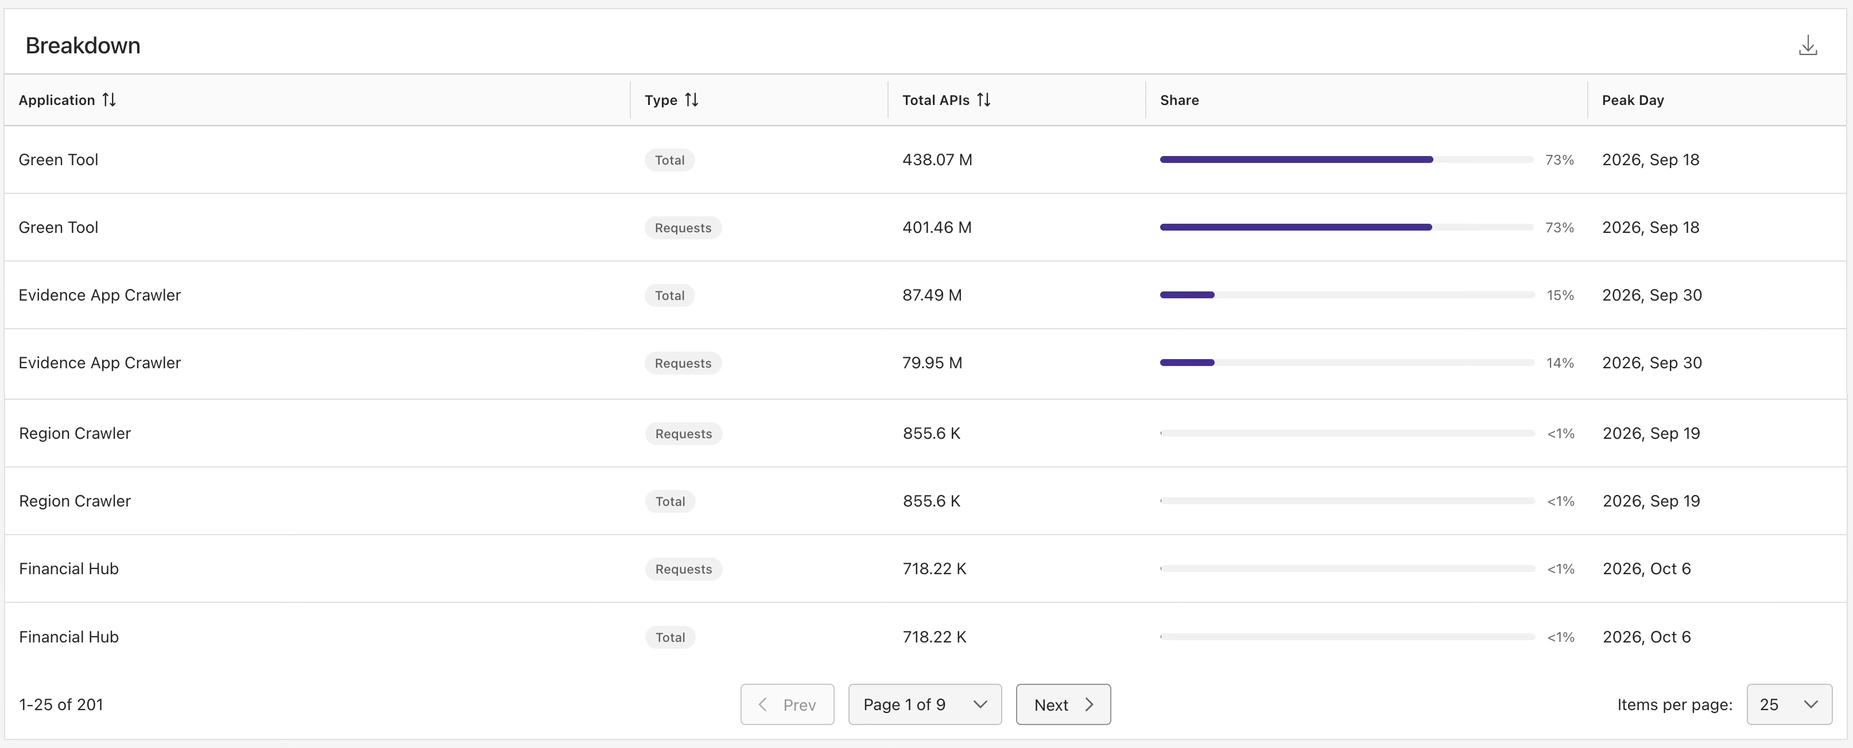Viewport: 1853px width, 748px height.
Task: Download the Breakdown table data
Action: click(x=1808, y=46)
